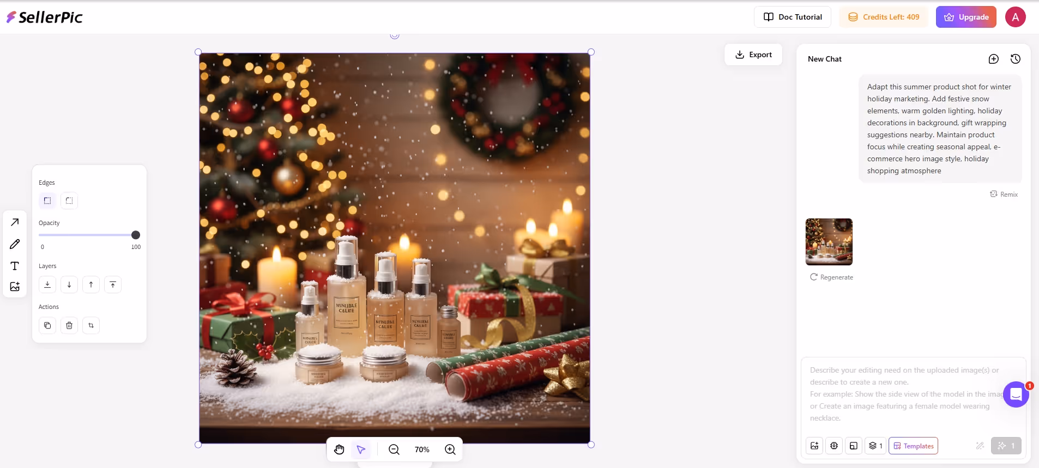Screen dimensions: 1039x468
Task: Open the Templates panel
Action: [913, 446]
